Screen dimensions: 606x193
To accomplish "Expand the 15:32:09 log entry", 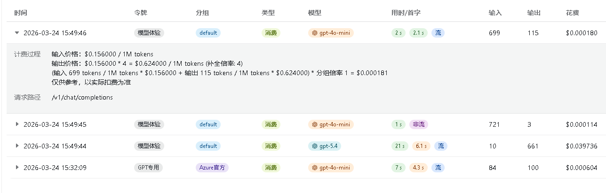I will pos(17,168).
